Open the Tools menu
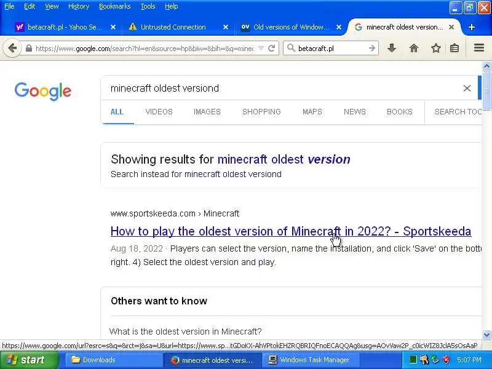Screen dimensions: 492x369 [x=148, y=6]
